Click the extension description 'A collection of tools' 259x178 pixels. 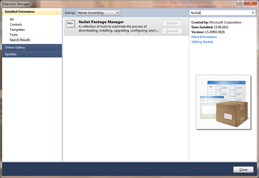click(118, 28)
